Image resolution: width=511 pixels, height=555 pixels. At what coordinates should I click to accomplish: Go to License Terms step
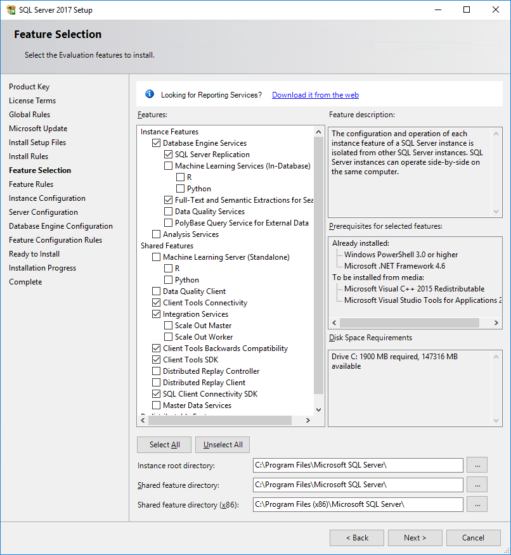32,101
